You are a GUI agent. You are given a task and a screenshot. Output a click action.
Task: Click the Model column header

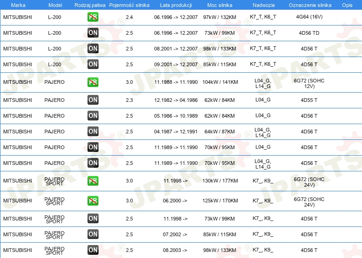point(55,5)
